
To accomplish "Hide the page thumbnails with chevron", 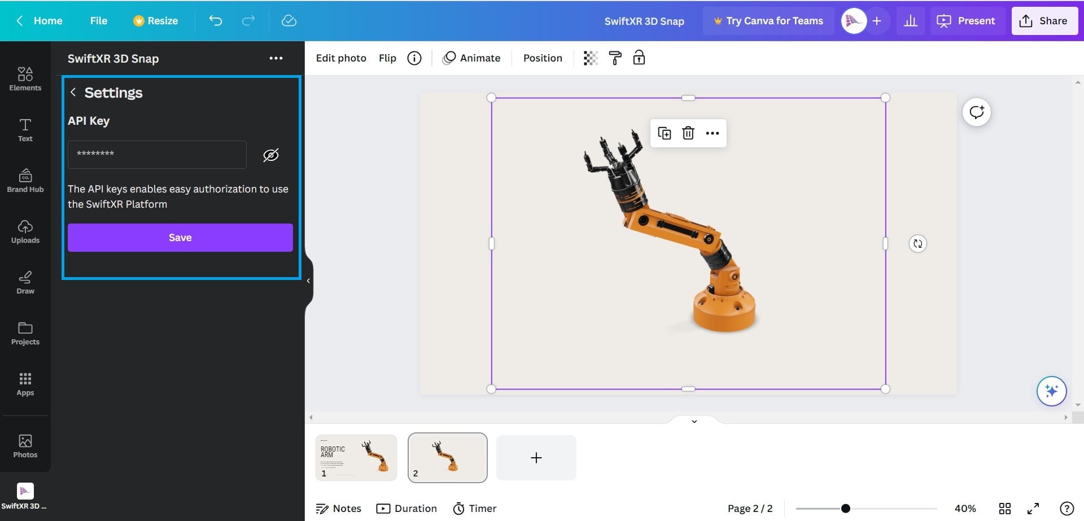I will point(694,421).
